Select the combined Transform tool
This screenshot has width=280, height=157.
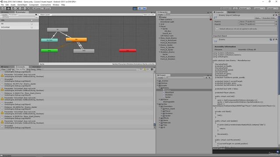(x=27, y=8)
